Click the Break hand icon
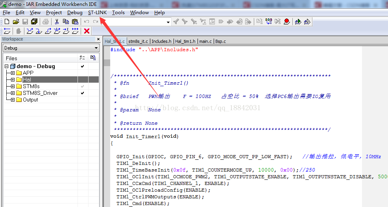388x207 pixels. click(18, 31)
